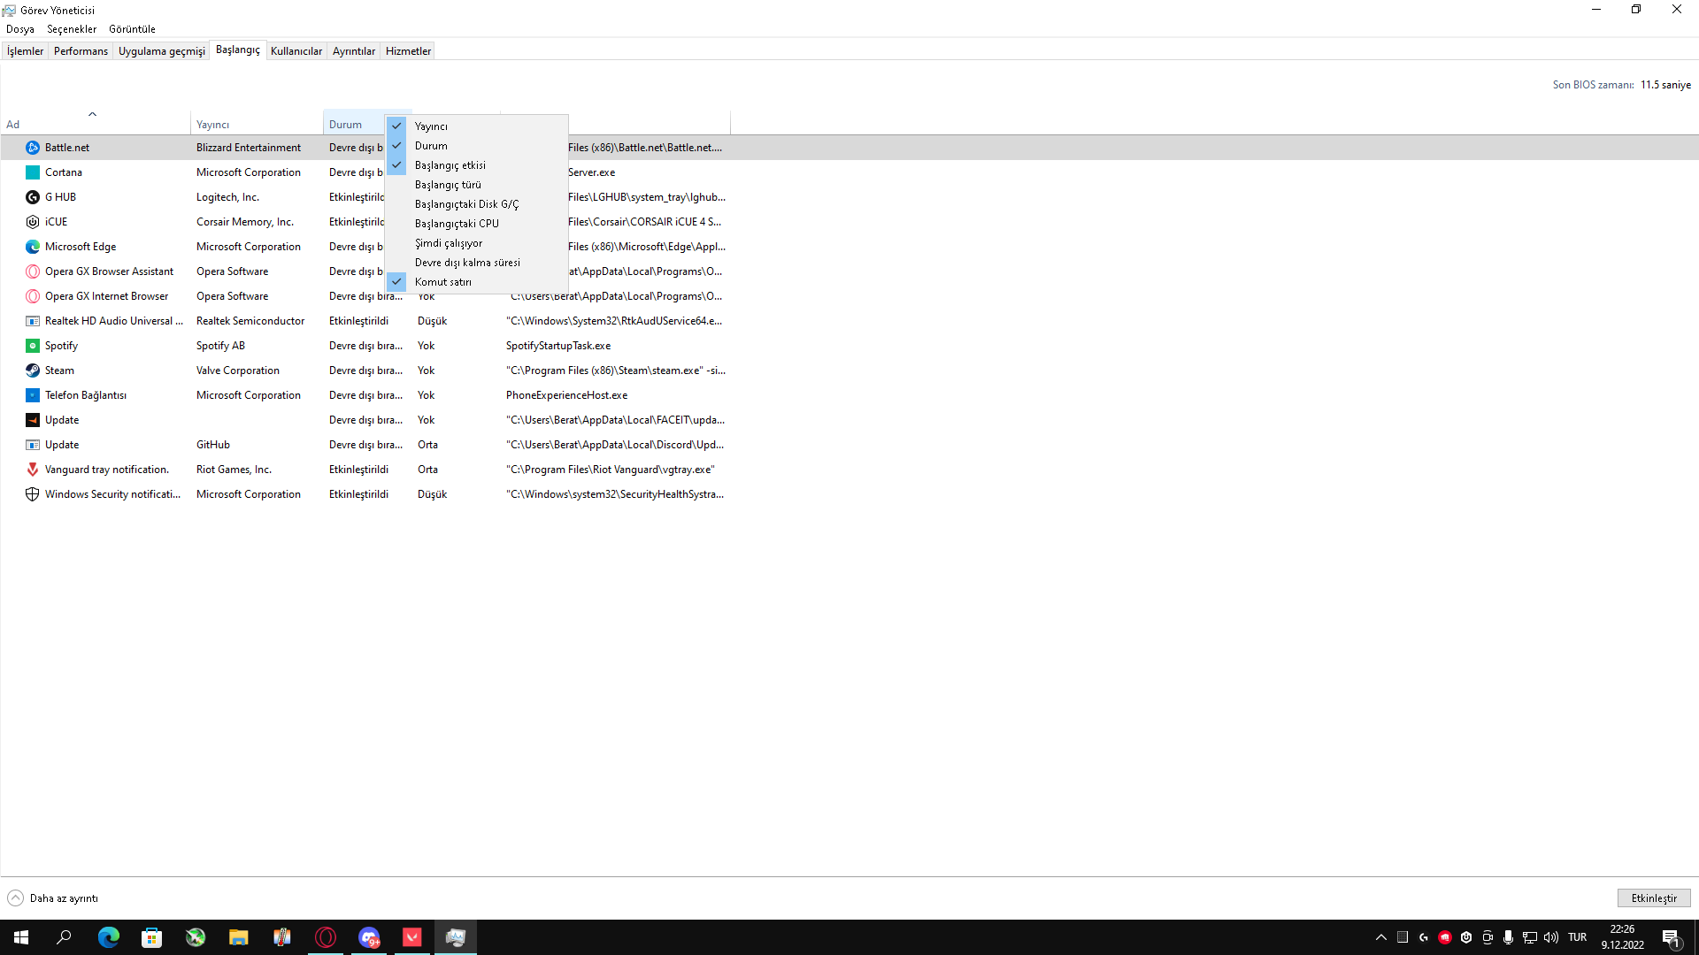Click the Vanguard tray notification icon

tap(33, 470)
